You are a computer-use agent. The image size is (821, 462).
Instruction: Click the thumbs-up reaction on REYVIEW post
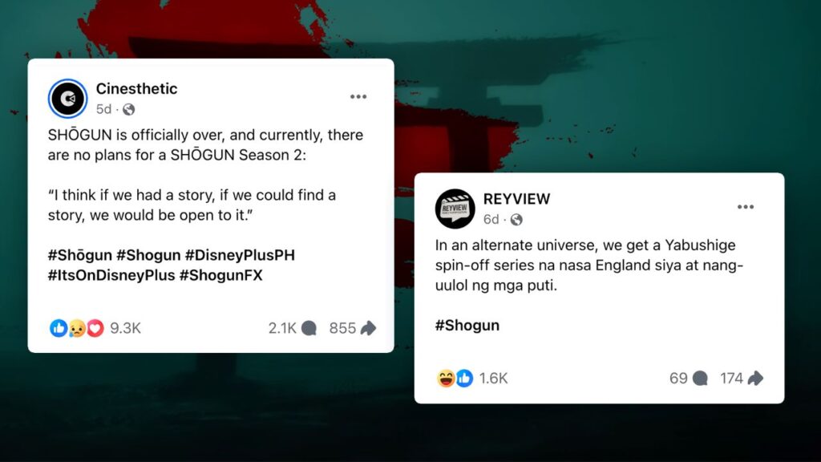pyautogui.click(x=464, y=379)
